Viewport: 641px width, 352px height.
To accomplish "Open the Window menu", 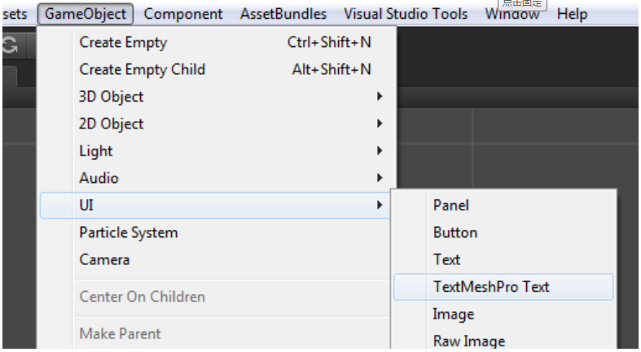I will click(512, 15).
